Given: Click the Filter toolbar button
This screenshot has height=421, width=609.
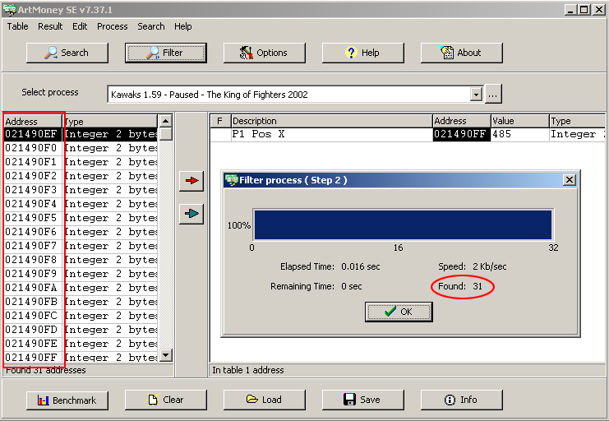Looking at the screenshot, I should 165,53.
